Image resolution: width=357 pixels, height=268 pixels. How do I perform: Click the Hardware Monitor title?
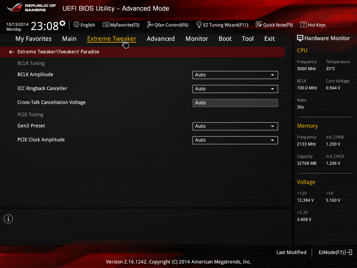[x=327, y=38]
